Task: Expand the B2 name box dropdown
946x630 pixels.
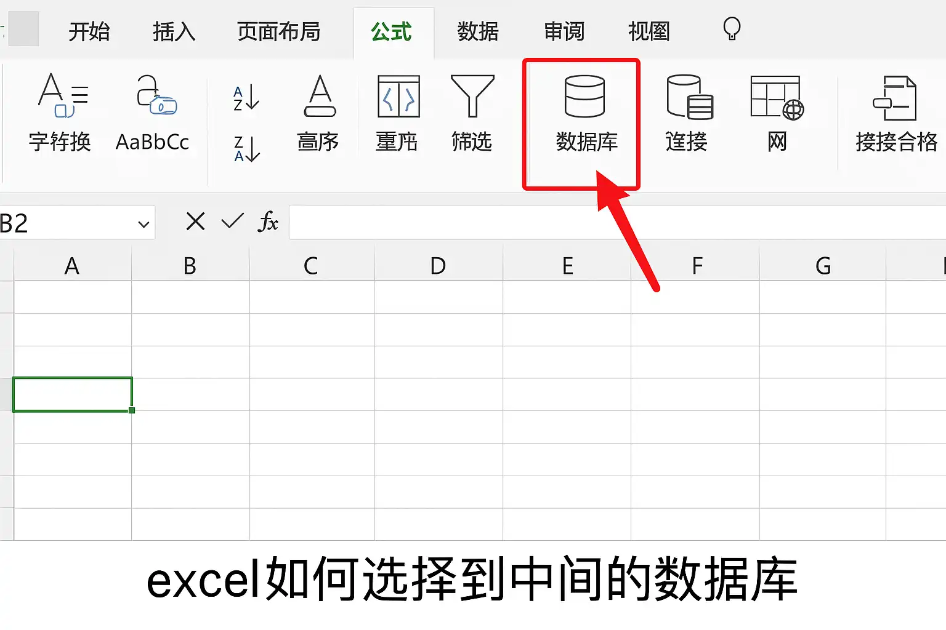Action: click(x=144, y=224)
